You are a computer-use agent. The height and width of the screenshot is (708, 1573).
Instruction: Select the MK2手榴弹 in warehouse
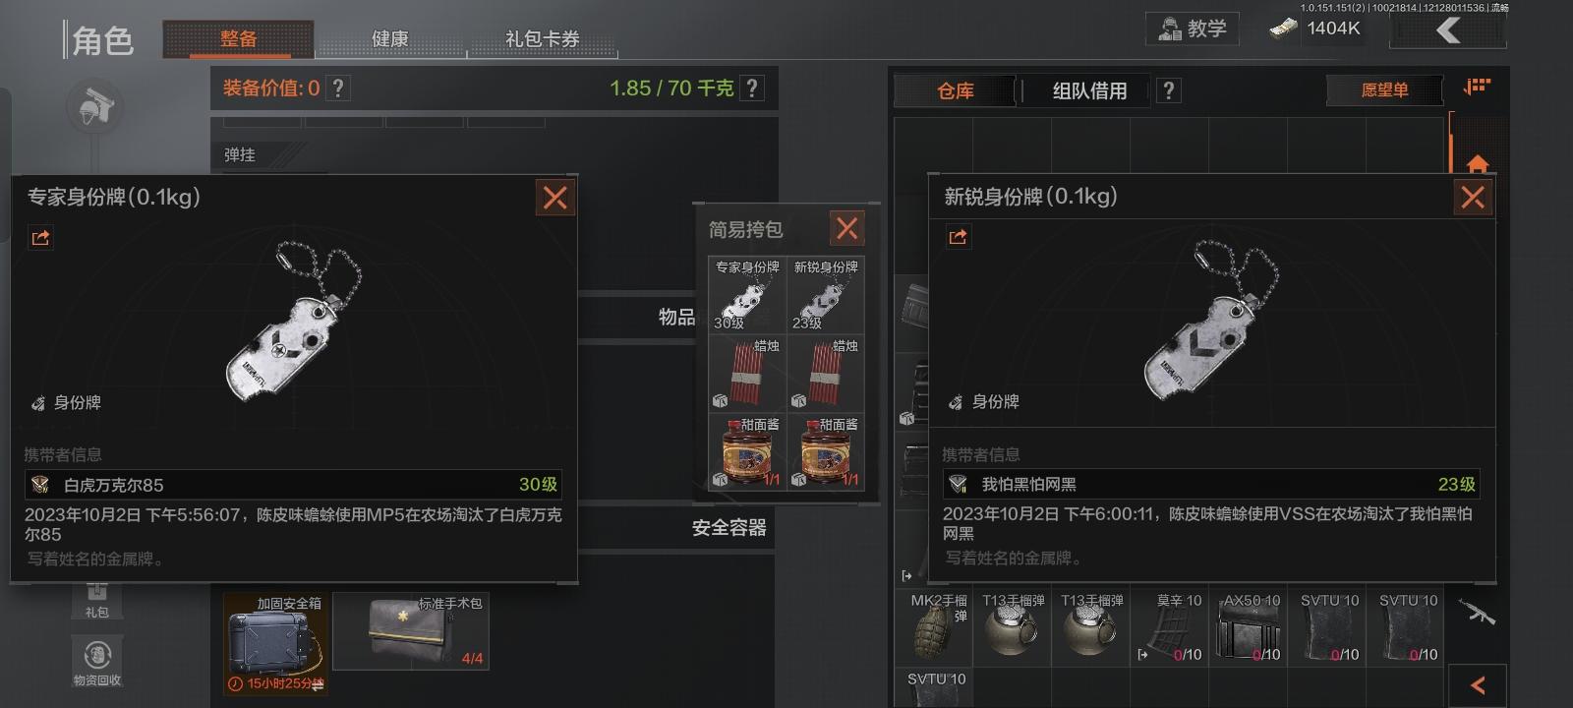click(x=933, y=626)
